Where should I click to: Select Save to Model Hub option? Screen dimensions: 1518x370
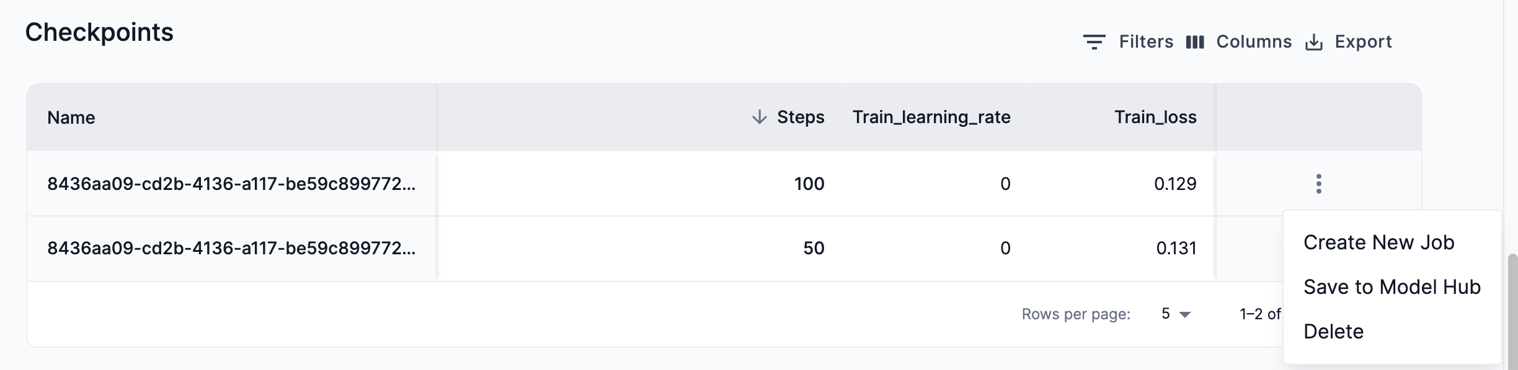pos(1391,287)
